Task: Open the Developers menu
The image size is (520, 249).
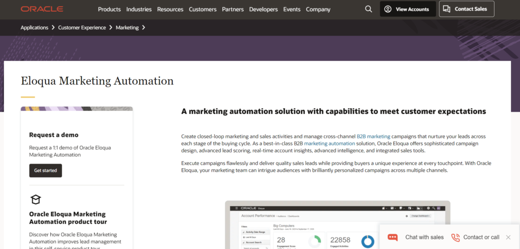Action: (x=264, y=9)
